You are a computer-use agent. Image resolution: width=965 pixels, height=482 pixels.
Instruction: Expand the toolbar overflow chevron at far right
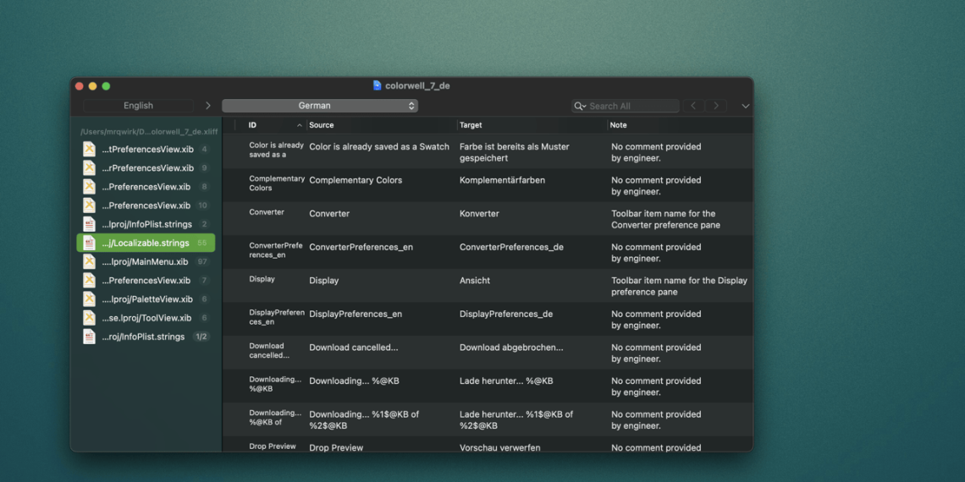745,107
